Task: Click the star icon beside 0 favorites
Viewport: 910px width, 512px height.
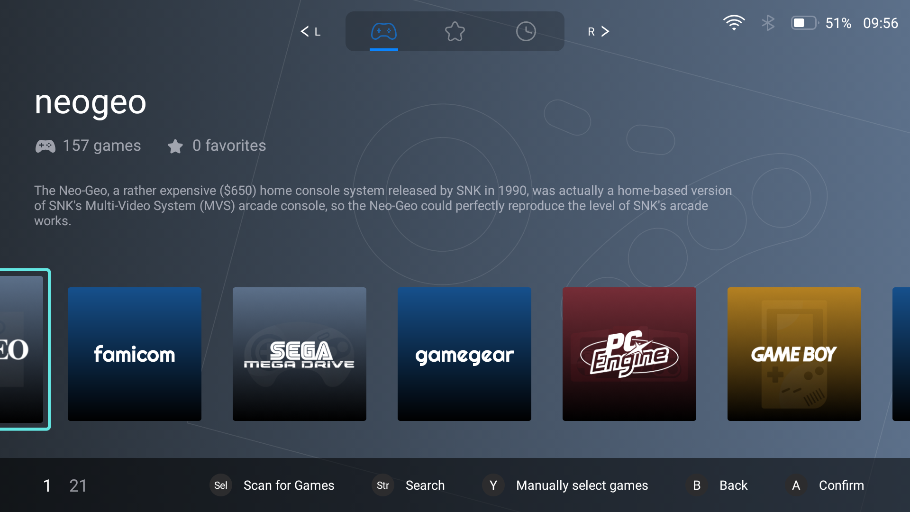Action: tap(175, 146)
